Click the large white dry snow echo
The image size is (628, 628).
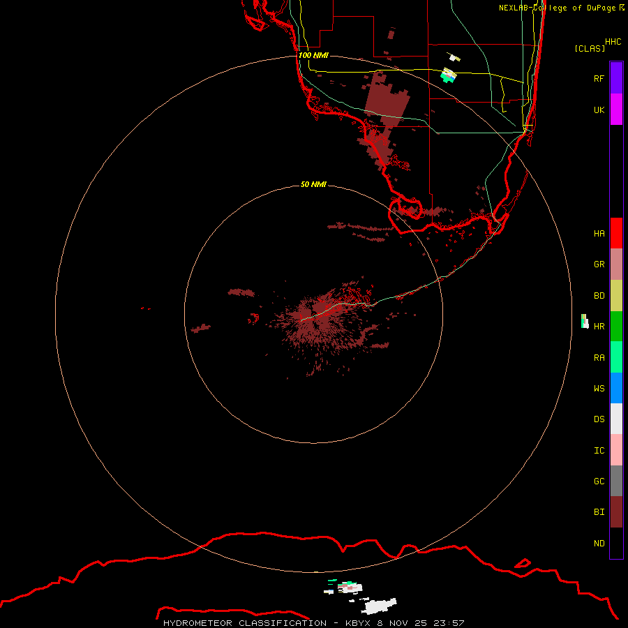(x=378, y=606)
